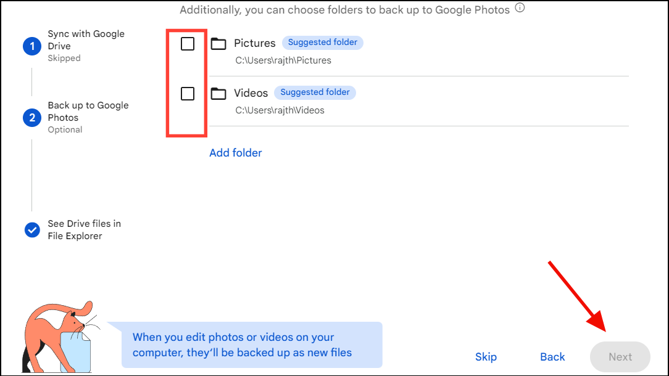
Task: Select the Back up to Google Photos step
Action: (x=88, y=111)
